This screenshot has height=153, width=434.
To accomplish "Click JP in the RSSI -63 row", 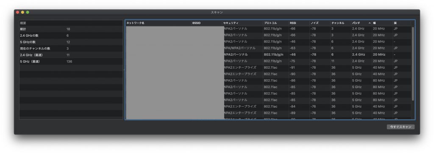I will (x=395, y=48).
